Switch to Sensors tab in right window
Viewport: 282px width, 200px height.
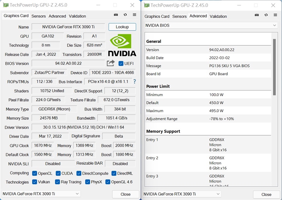[179, 16]
